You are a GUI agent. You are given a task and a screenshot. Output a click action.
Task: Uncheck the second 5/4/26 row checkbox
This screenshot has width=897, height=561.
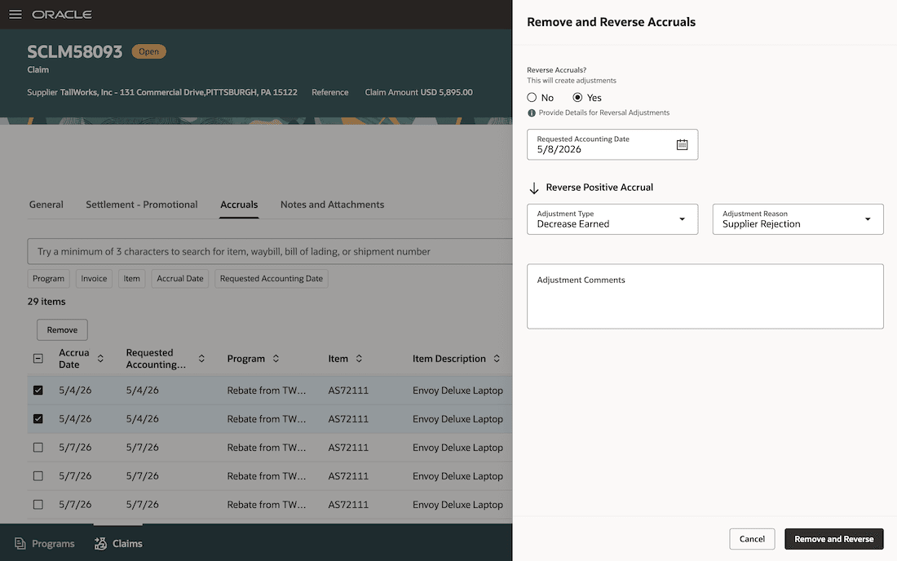tap(38, 418)
